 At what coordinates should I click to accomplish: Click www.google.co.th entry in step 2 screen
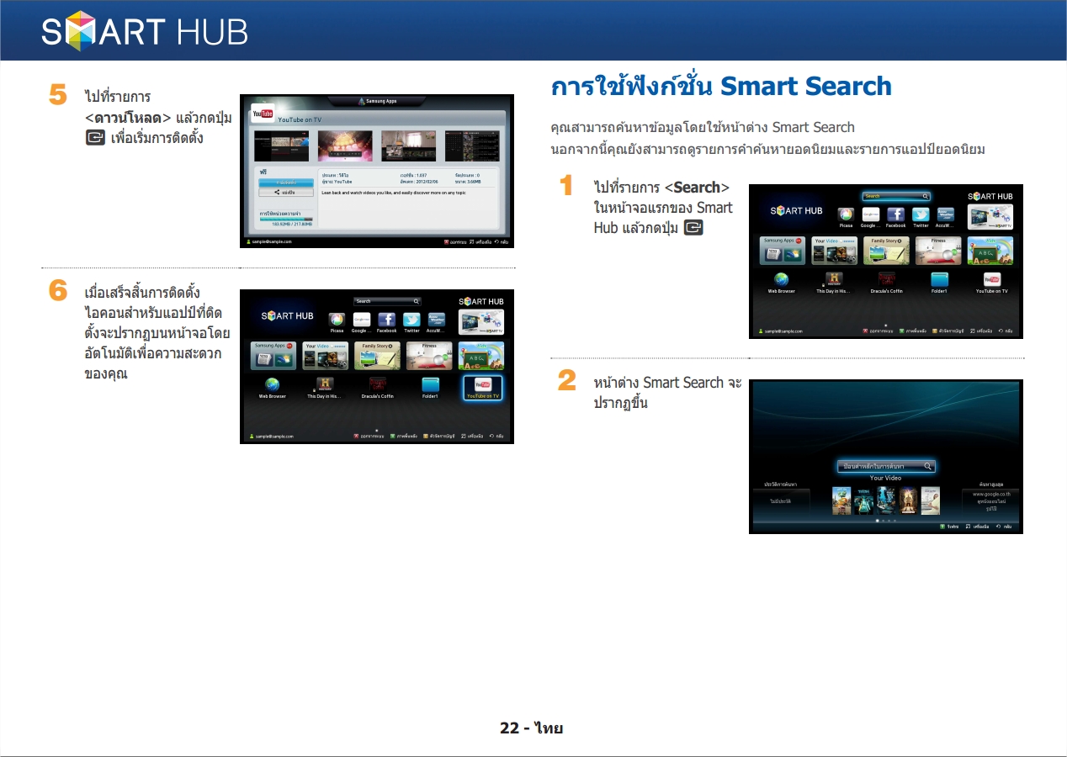(x=991, y=495)
